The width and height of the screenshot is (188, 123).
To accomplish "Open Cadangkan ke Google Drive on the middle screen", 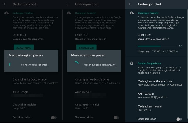I will (x=98, y=81).
